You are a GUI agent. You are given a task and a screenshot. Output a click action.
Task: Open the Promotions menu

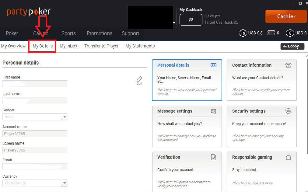99,33
